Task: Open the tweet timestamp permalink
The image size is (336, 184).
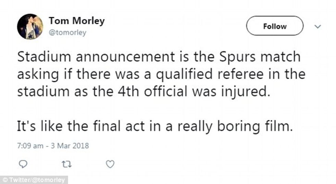Action: 53,146
